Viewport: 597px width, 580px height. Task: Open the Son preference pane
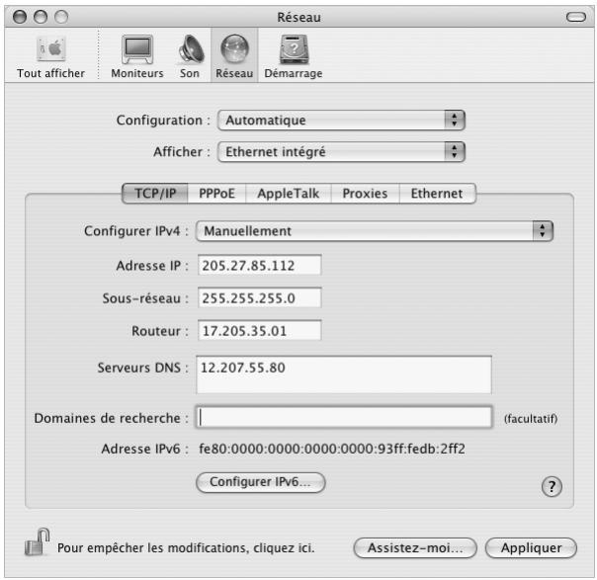click(x=191, y=49)
